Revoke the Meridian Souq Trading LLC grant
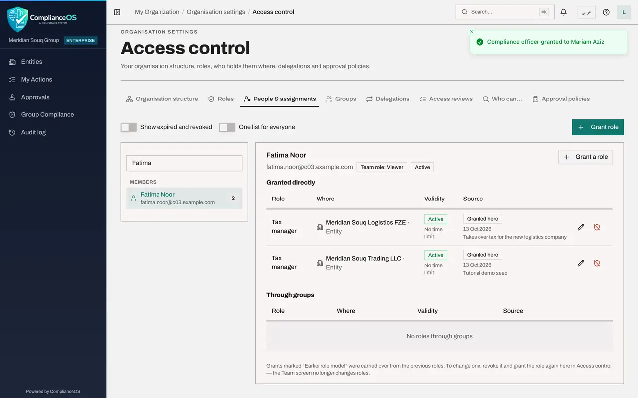 (597, 263)
